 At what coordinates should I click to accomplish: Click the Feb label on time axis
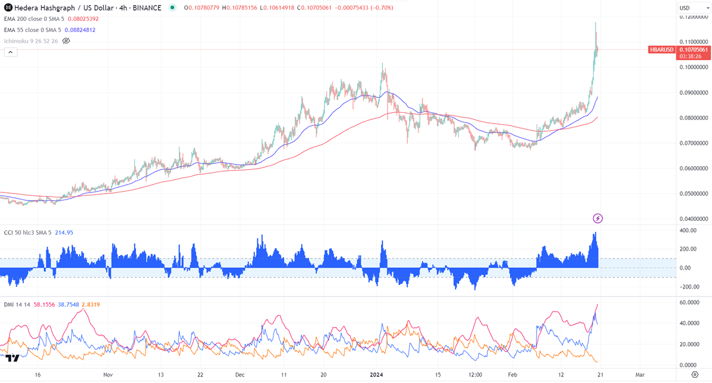[512, 375]
